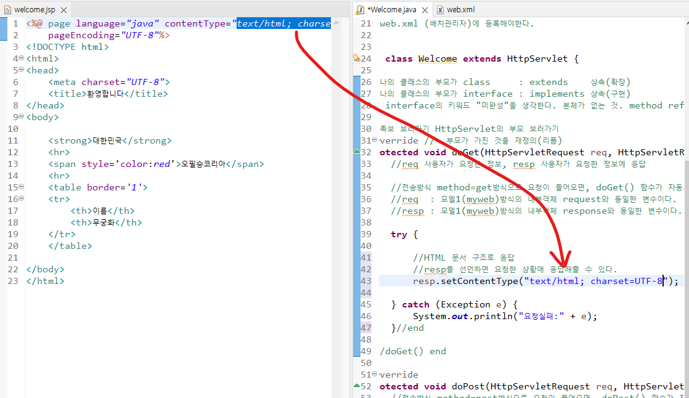Click the meta charset="UTF-8" line
Viewport: 689px width, 398px height.
tap(109, 82)
